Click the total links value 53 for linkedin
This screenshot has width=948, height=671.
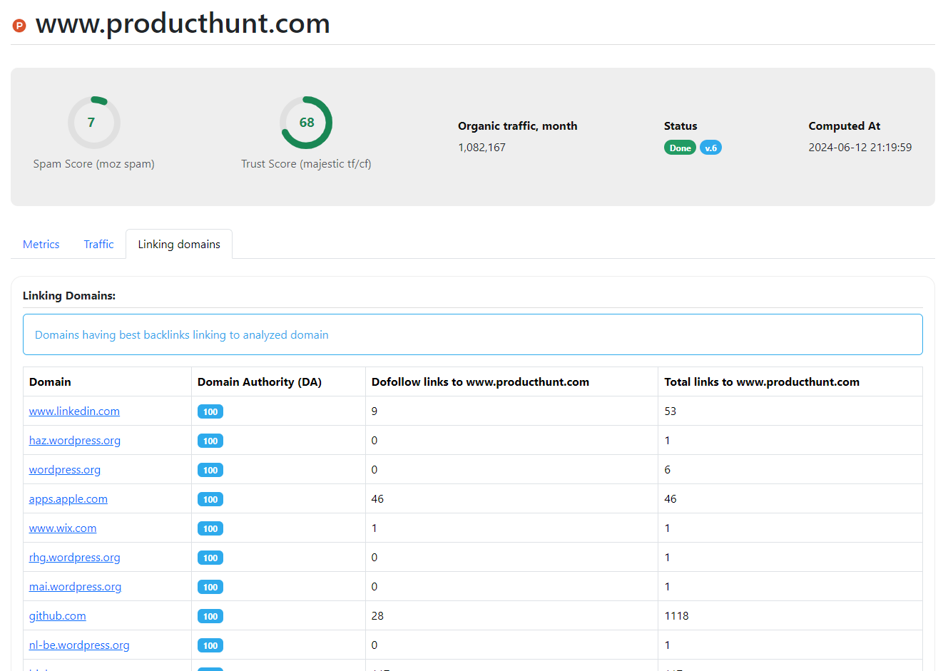tap(670, 411)
